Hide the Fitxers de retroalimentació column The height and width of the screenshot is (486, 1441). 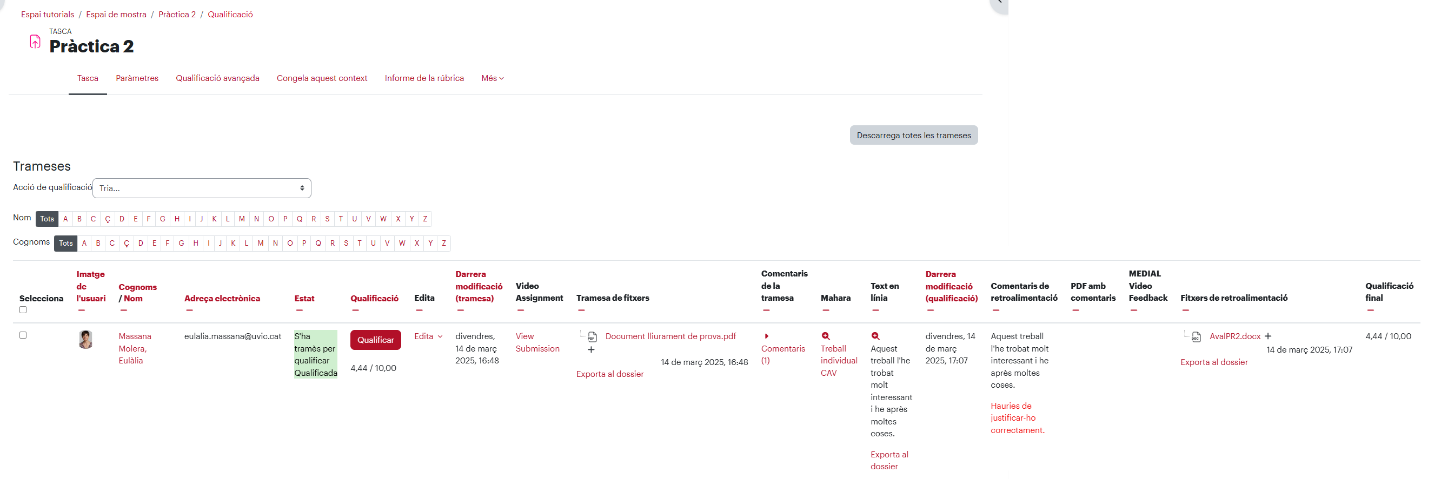1185,310
